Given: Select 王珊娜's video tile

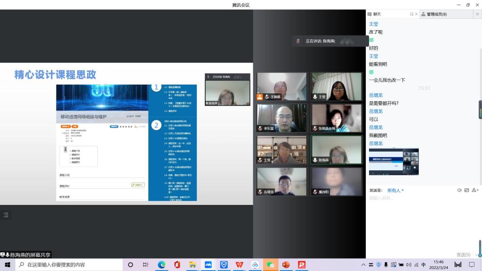Looking at the screenshot, I should tap(281, 87).
